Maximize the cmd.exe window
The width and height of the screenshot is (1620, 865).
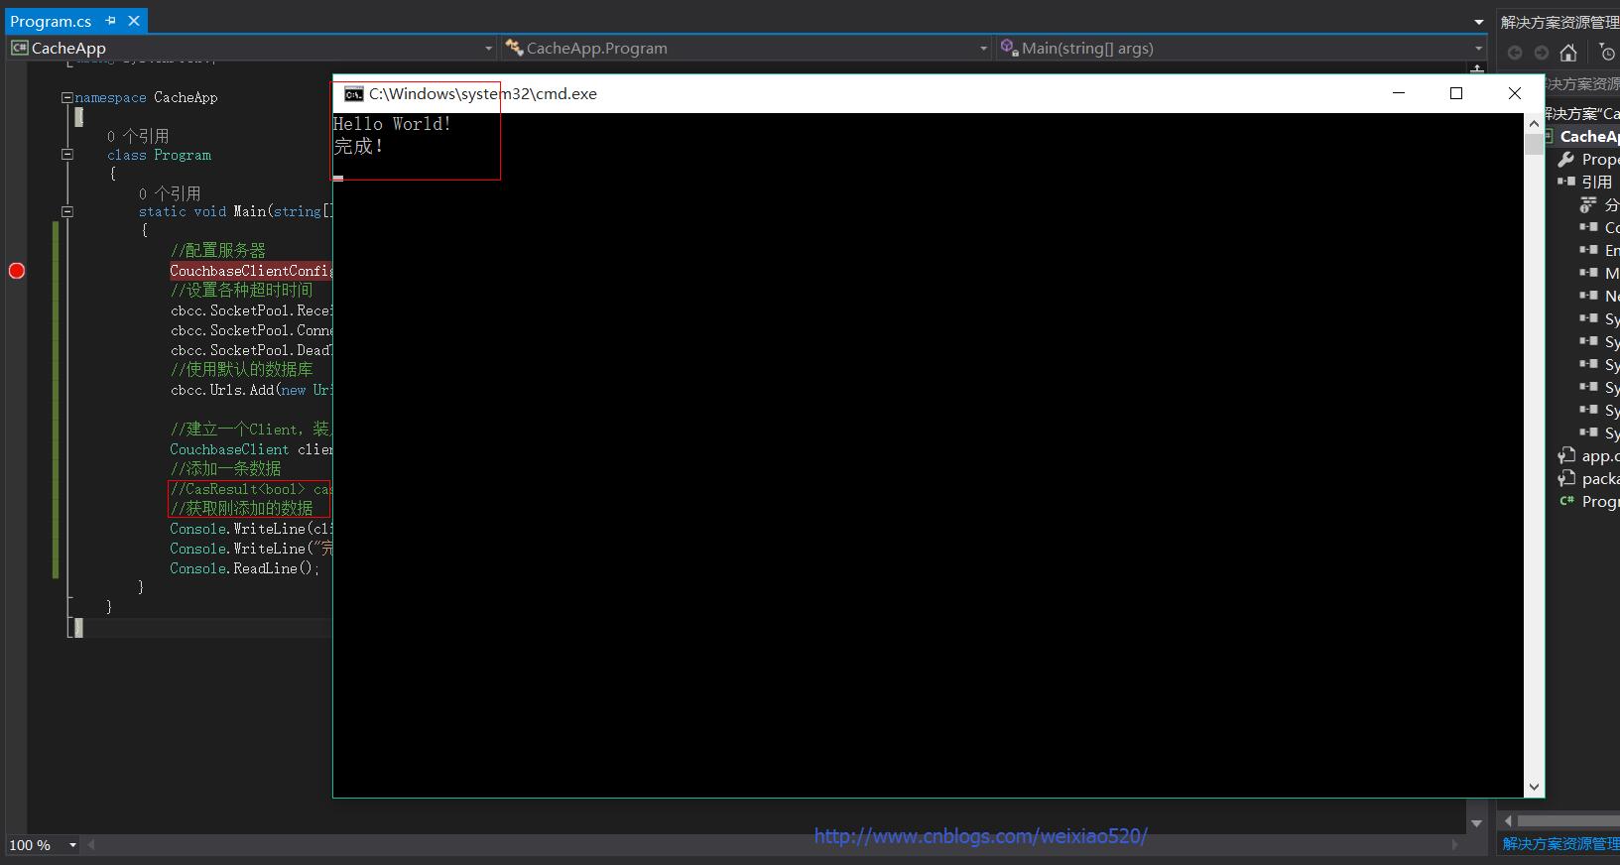coord(1456,93)
